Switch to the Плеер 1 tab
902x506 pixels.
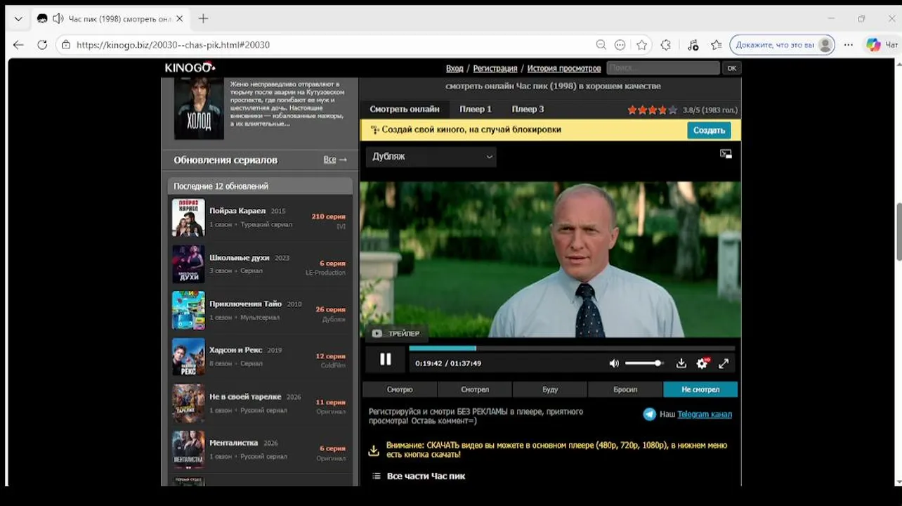(476, 109)
